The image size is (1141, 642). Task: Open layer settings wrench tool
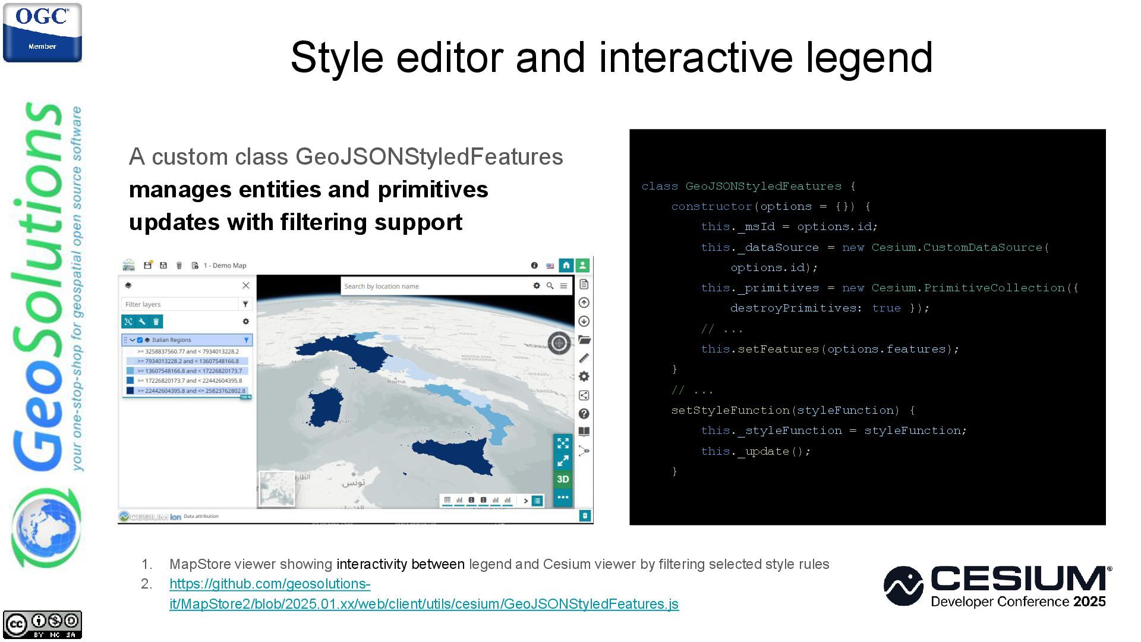click(142, 322)
